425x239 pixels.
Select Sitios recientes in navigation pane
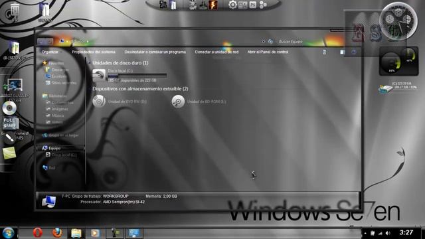pyautogui.click(x=61, y=83)
